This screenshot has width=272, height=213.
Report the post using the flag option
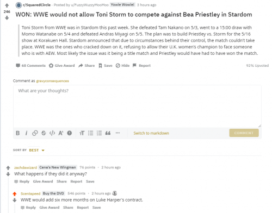click(141, 66)
